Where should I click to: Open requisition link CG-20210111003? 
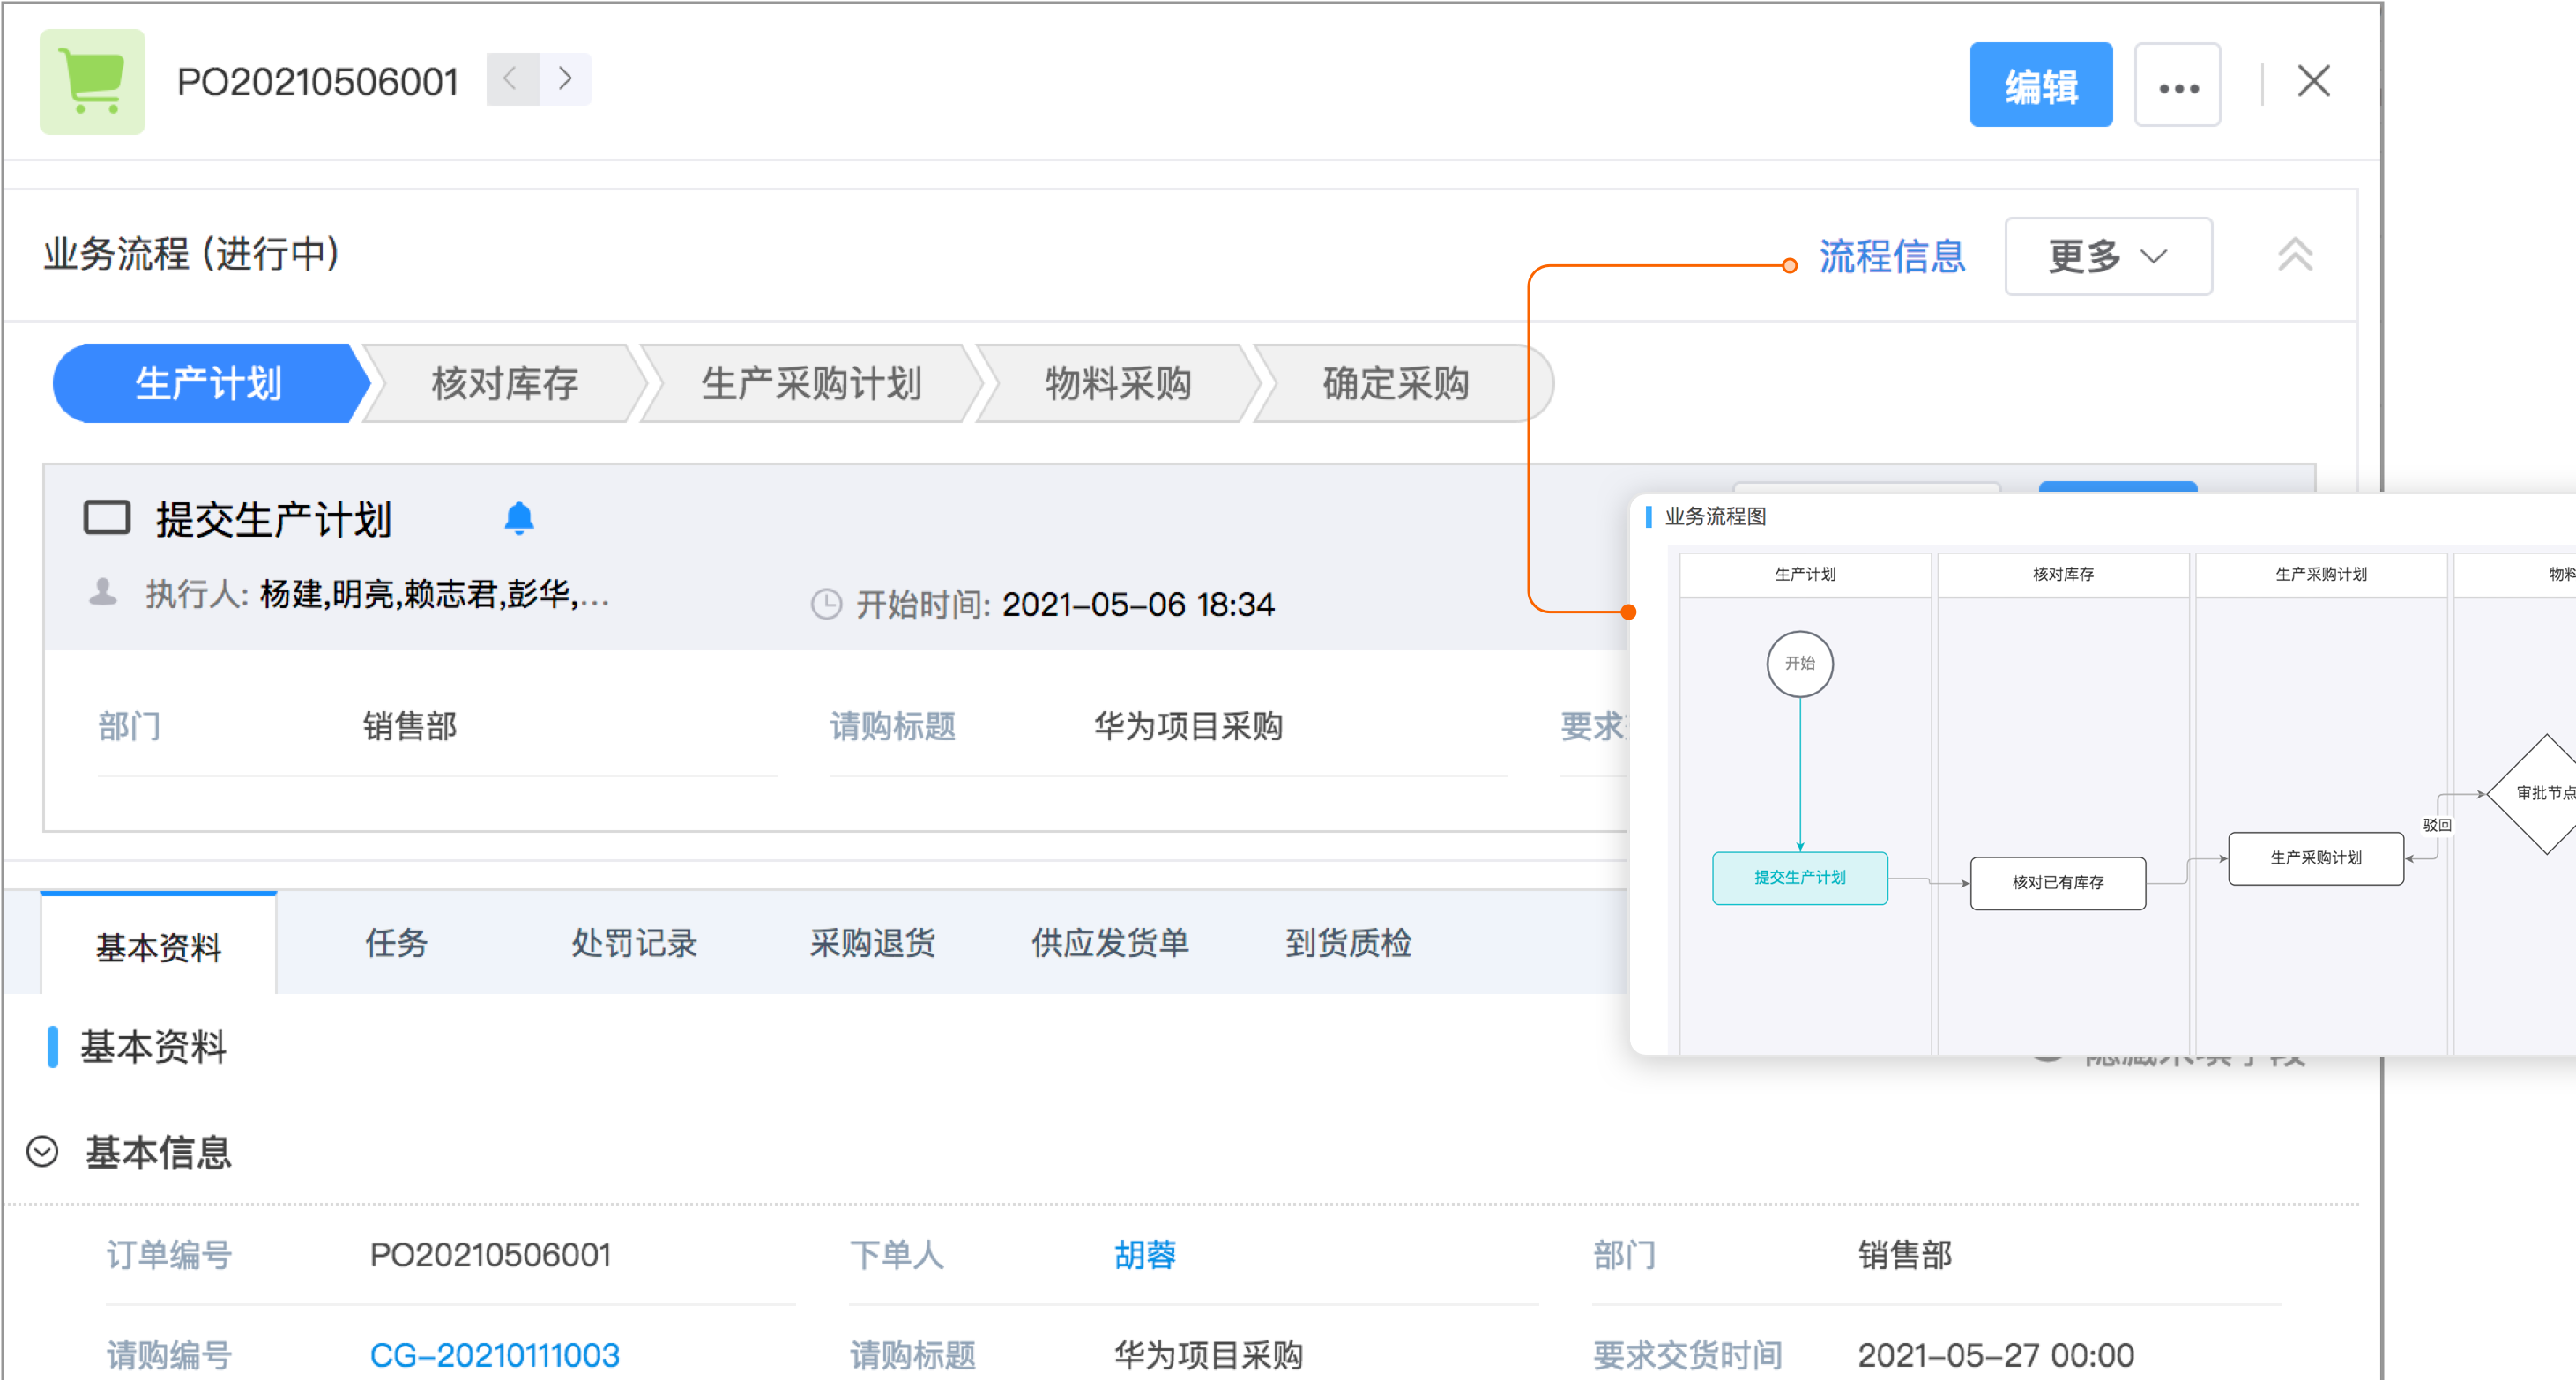pyautogui.click(x=494, y=1355)
